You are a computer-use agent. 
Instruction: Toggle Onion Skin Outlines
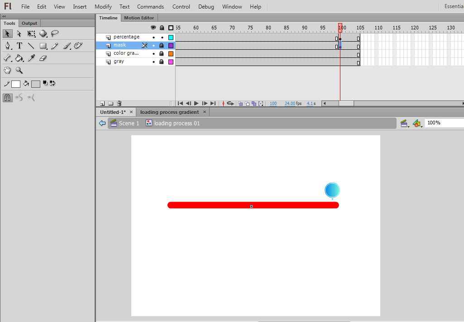(247, 104)
